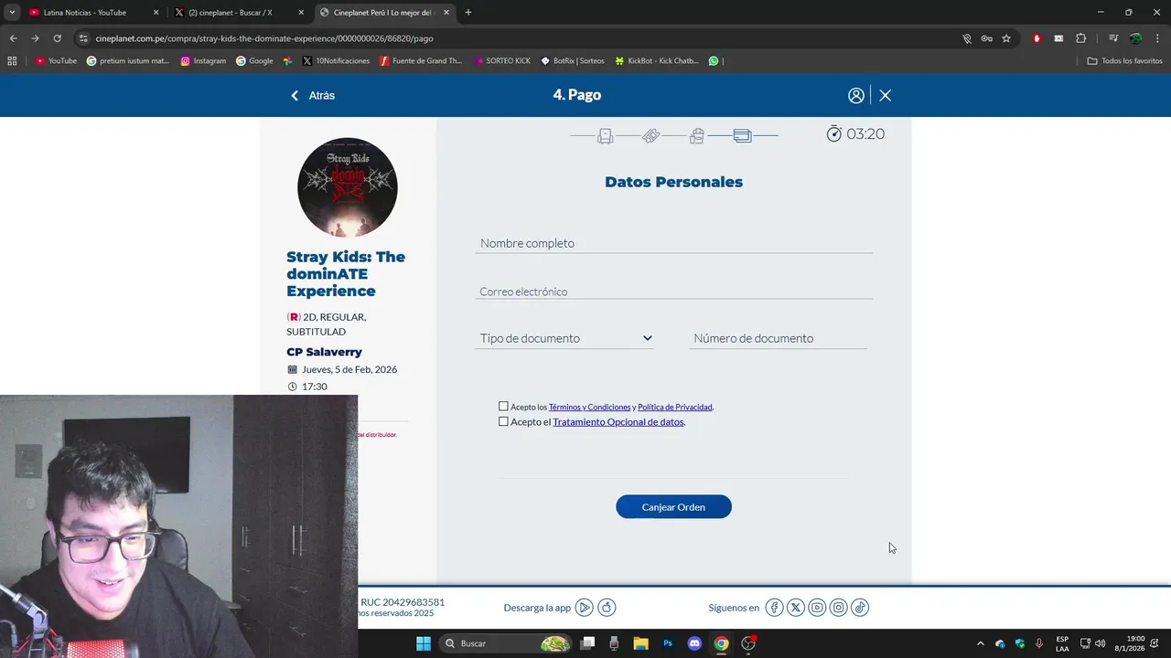Go back using the Atrás arrow

tap(312, 95)
